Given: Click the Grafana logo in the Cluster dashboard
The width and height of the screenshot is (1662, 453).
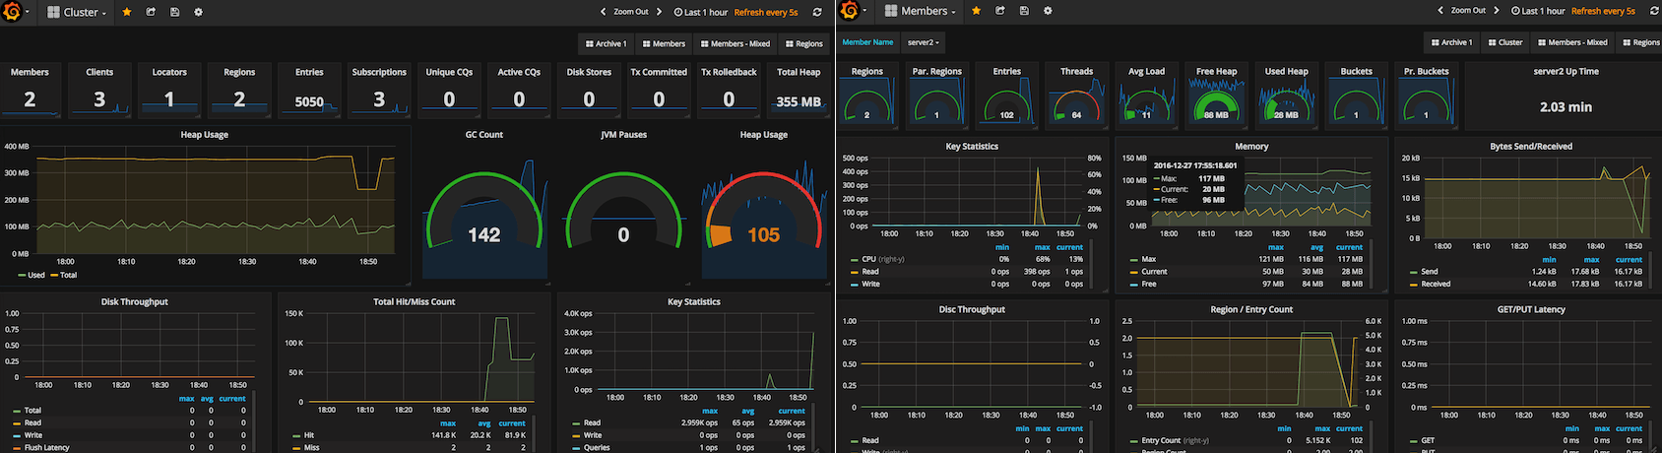Looking at the screenshot, I should point(13,12).
